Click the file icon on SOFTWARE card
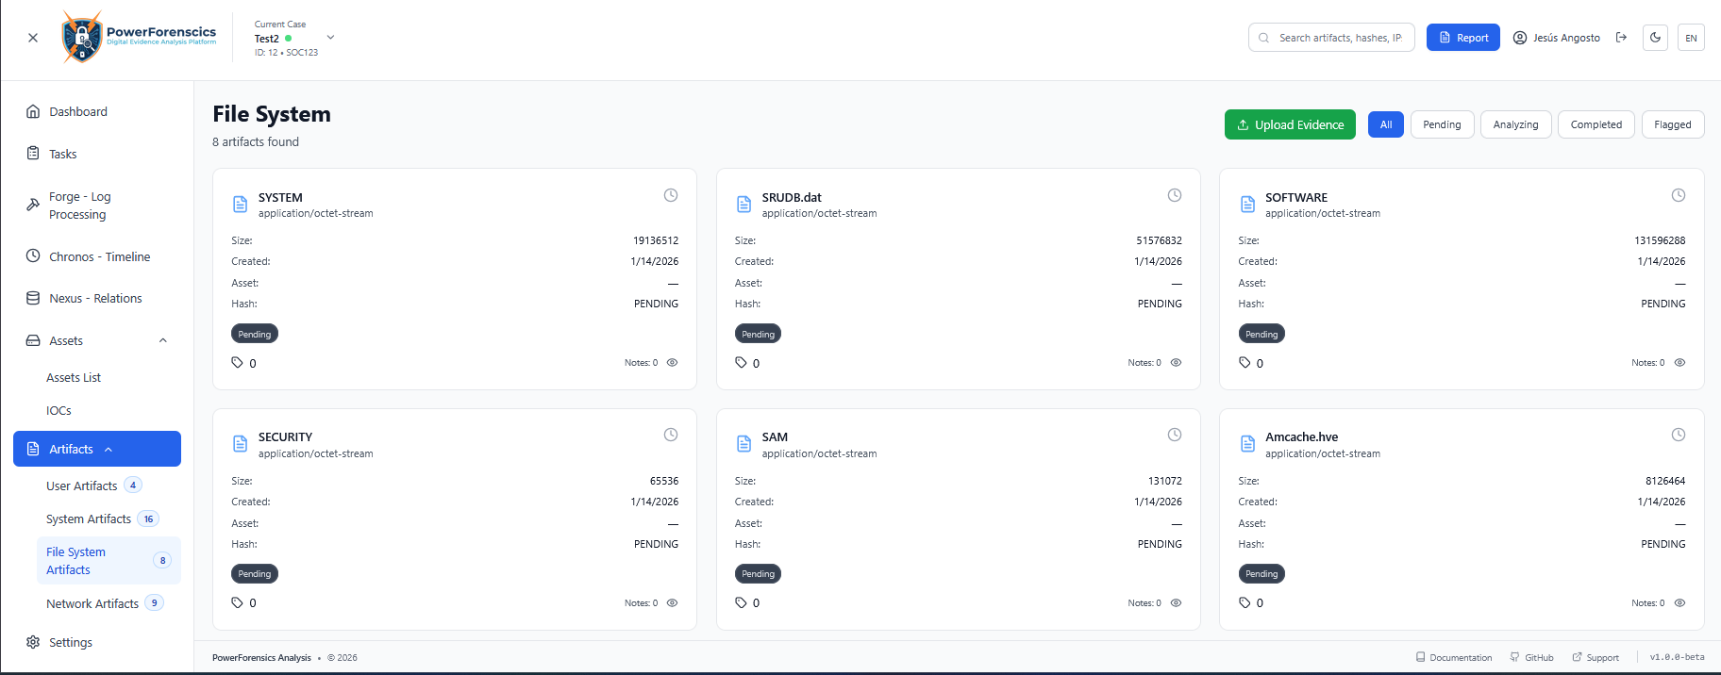The width and height of the screenshot is (1721, 675). click(1247, 205)
